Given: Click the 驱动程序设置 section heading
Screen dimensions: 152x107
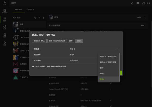Looking at the screenshot, I should pos(54,26).
